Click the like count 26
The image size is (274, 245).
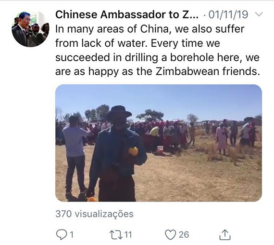[x=184, y=235]
